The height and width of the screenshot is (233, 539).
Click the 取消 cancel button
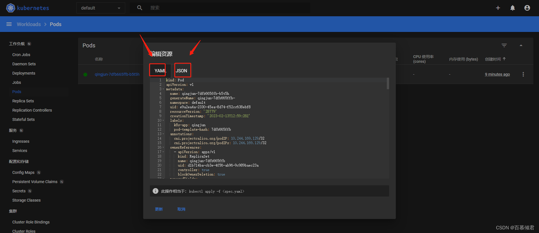tap(181, 209)
